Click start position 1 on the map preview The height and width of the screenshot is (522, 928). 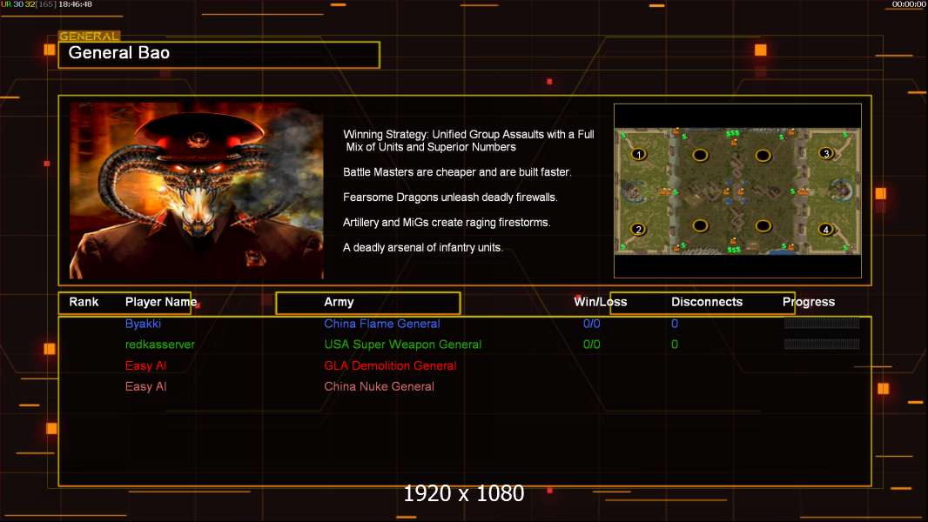(639, 154)
